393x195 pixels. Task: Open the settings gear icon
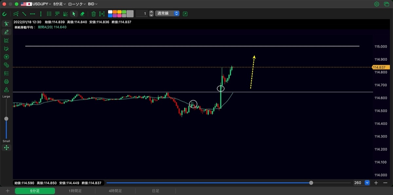(377, 4)
